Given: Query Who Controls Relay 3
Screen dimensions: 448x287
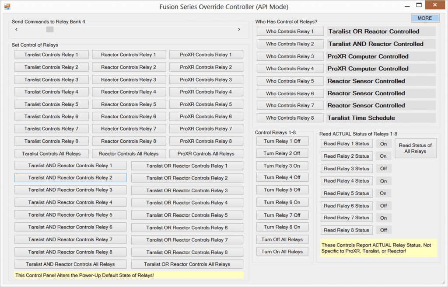Looking at the screenshot, I should click(x=290, y=56).
